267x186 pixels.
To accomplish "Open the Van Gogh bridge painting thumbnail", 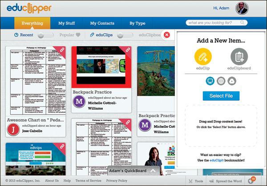I will click(x=156, y=71).
